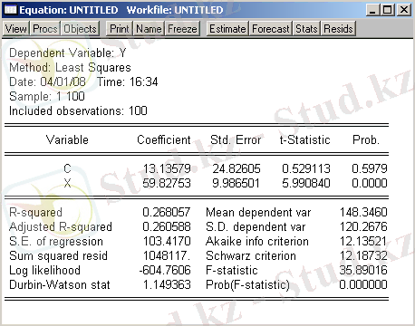The image size is (415, 326).
Task: Click the Name button
Action: click(x=149, y=29)
